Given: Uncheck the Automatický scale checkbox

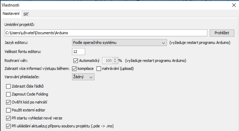Looking at the screenshot, I should tap(76, 60).
